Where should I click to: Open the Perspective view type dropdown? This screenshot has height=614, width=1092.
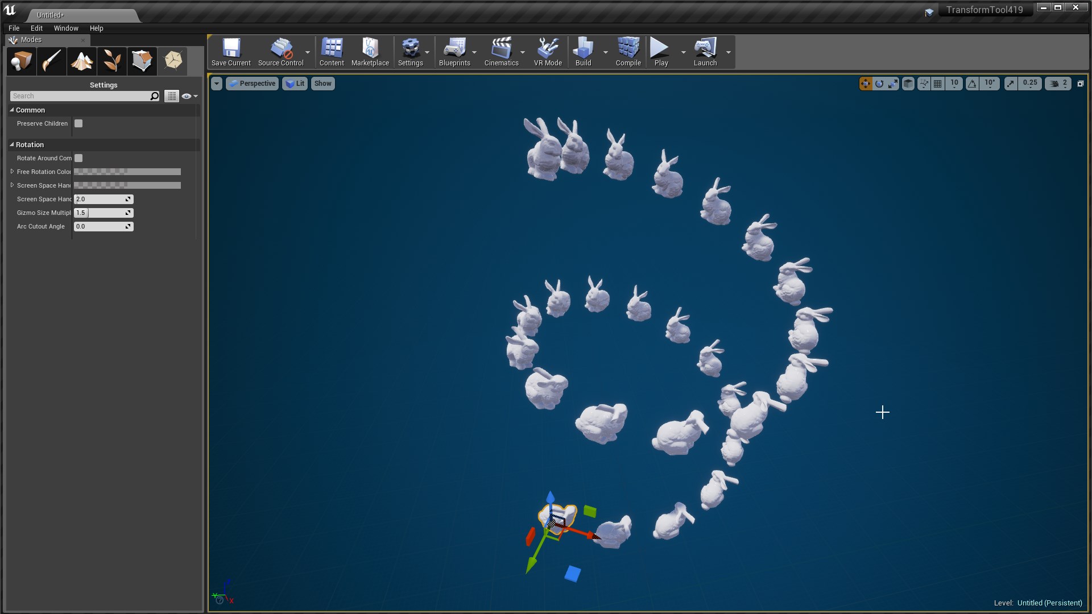[253, 84]
